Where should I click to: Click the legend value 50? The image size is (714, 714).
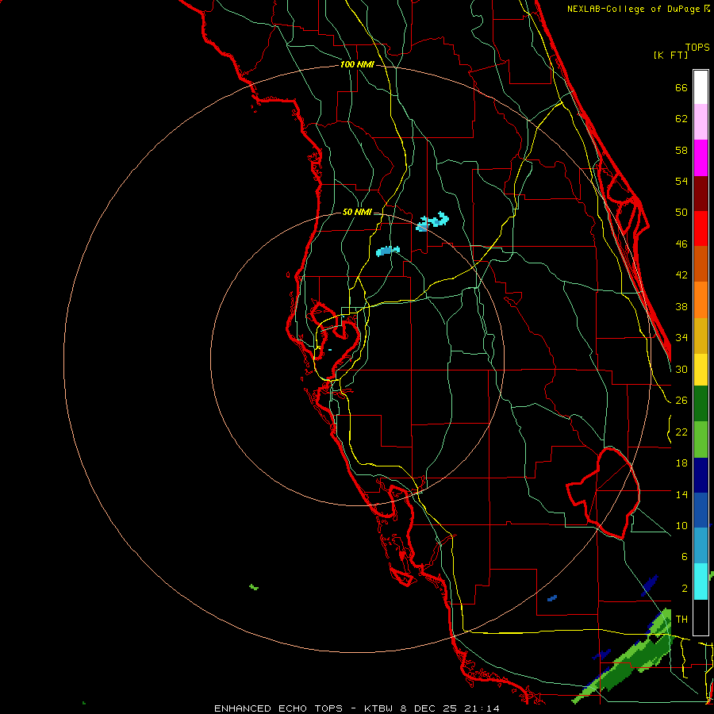681,212
